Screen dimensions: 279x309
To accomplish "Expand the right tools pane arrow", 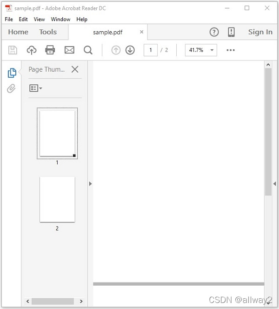I will point(275,184).
